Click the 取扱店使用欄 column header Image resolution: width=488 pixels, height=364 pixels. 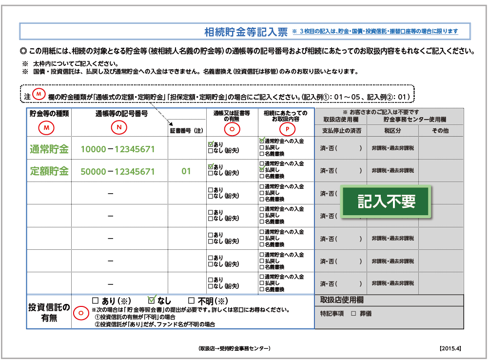point(341,120)
